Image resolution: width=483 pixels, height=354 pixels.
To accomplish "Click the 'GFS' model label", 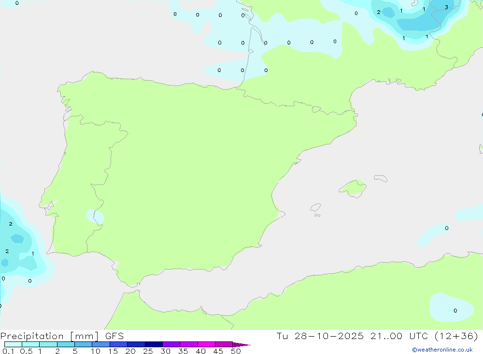I will 114,336.
